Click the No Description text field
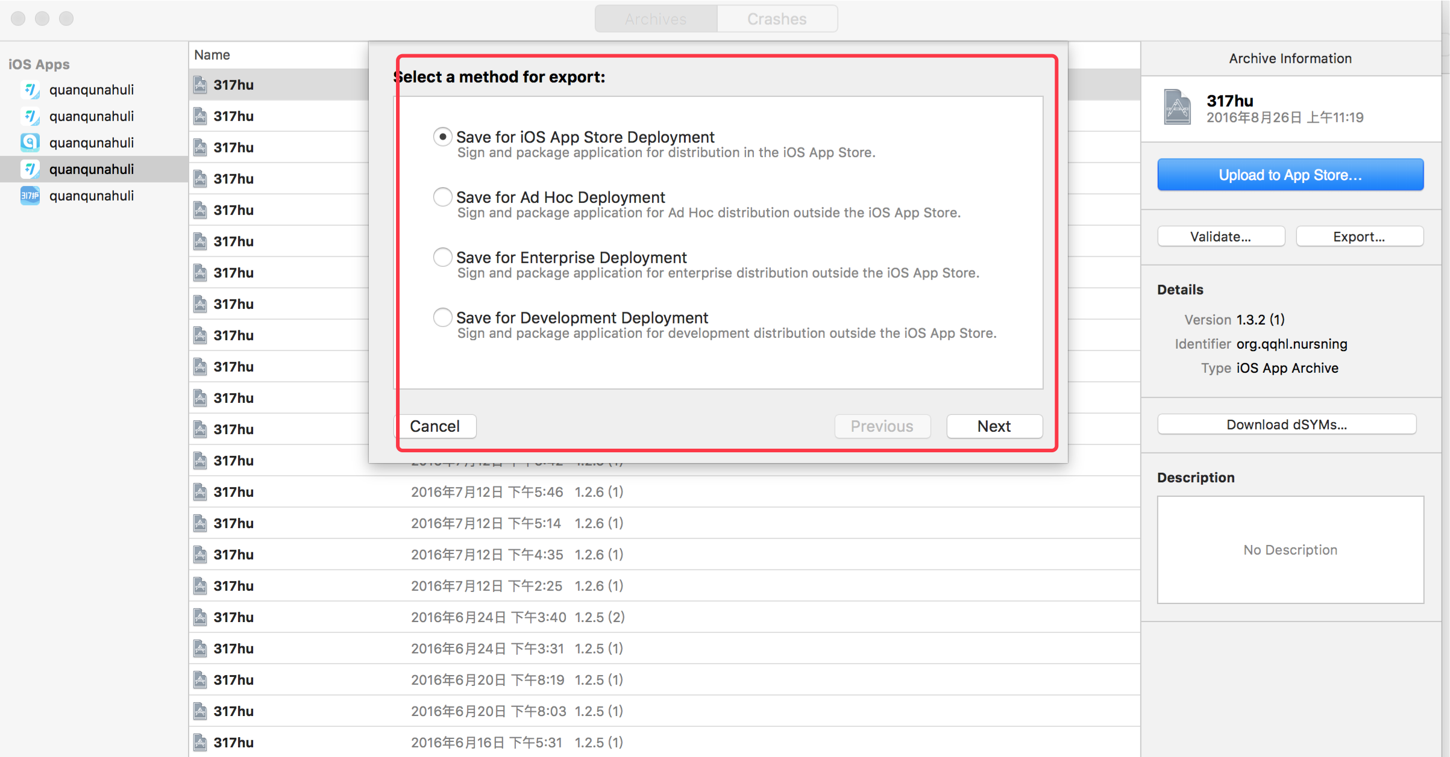 (x=1290, y=550)
